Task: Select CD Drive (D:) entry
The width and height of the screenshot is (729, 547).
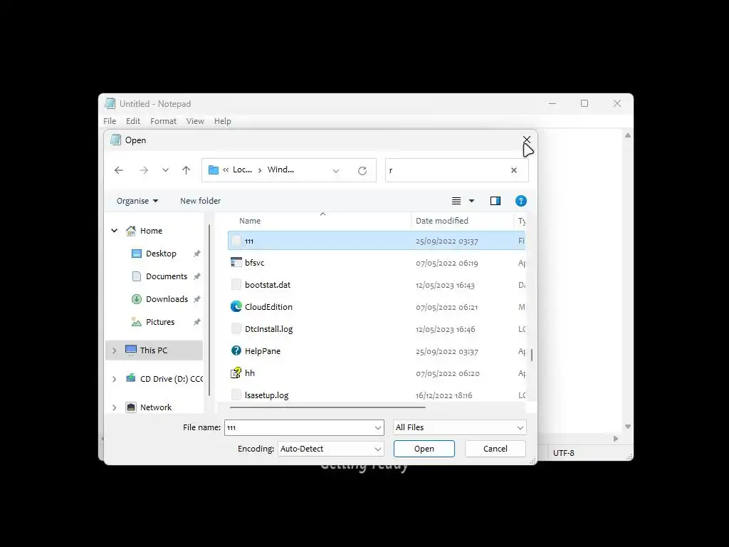Action: 164,379
